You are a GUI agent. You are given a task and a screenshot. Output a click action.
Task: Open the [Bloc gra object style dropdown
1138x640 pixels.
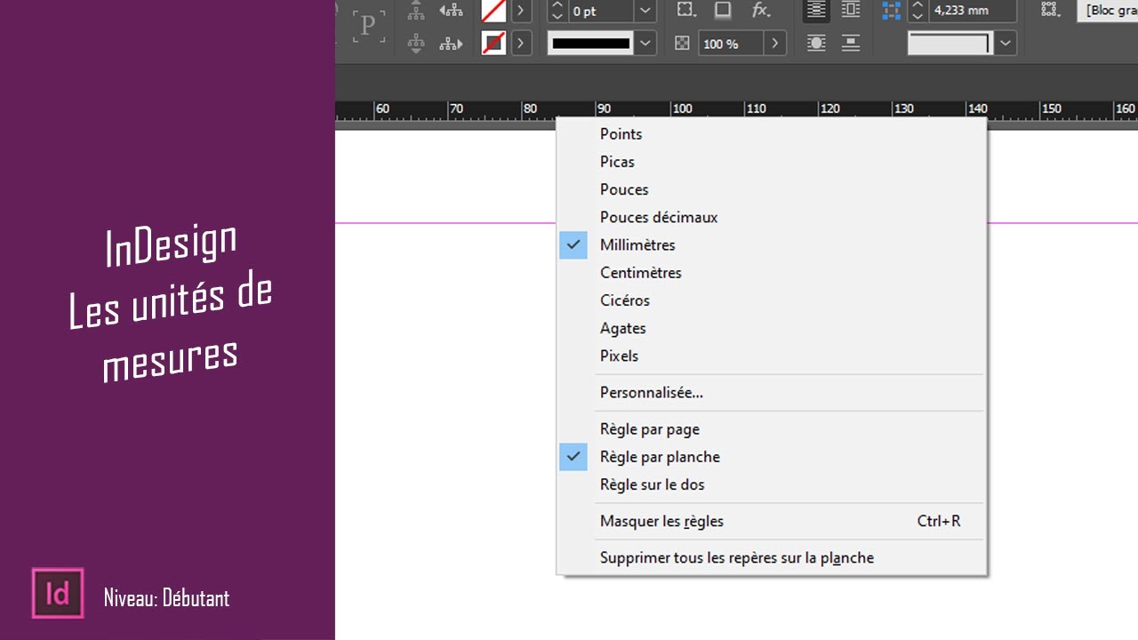tap(1107, 11)
